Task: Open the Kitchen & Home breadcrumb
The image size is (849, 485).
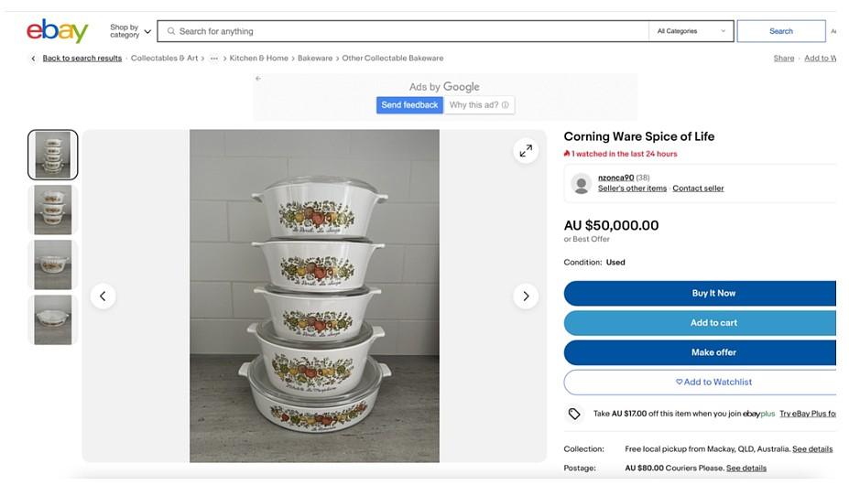Action: [x=259, y=59]
